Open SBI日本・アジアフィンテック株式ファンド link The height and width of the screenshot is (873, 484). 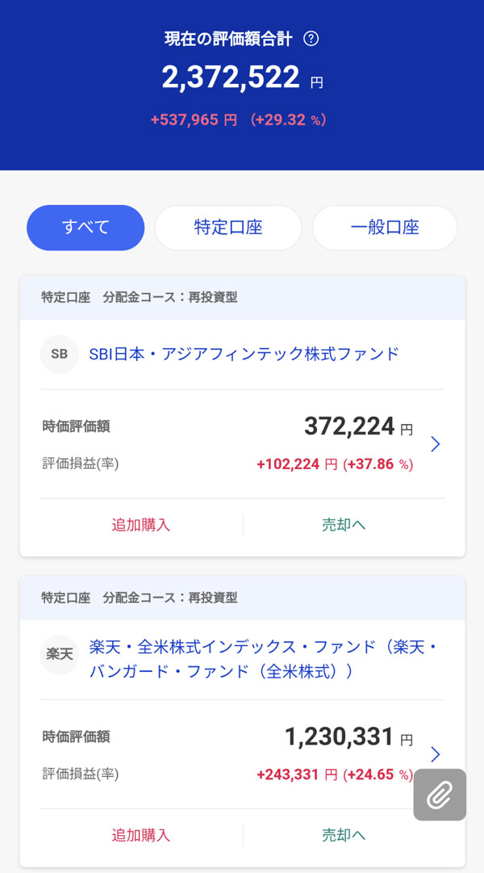tap(244, 354)
